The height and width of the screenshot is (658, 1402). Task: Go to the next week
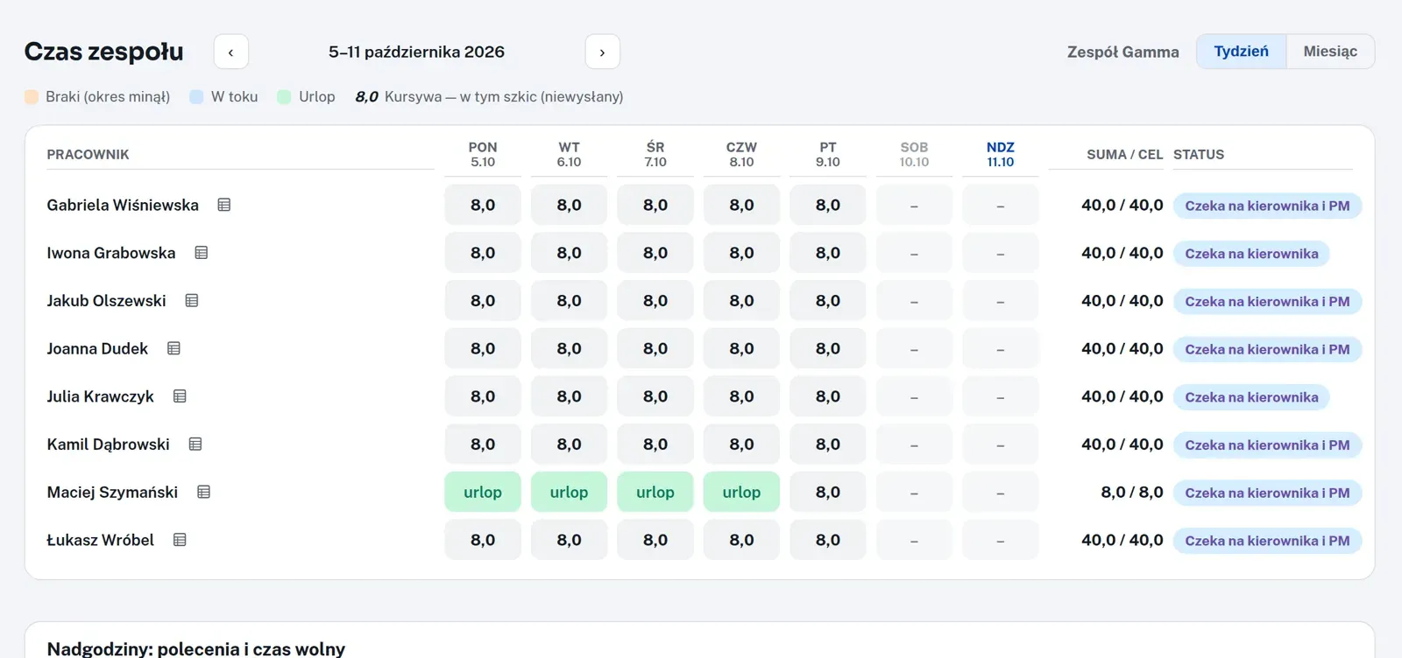point(603,52)
